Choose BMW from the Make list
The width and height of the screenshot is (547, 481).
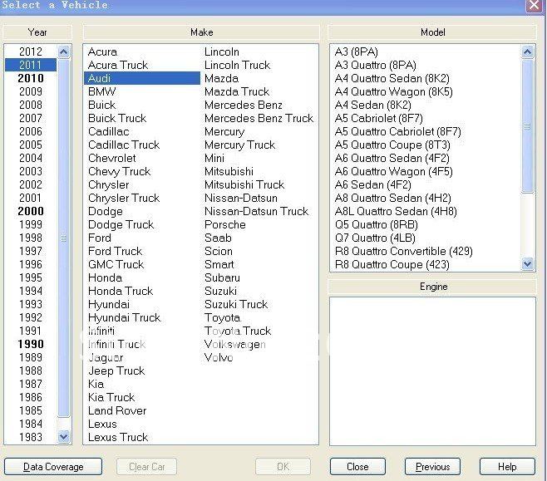[x=102, y=91]
